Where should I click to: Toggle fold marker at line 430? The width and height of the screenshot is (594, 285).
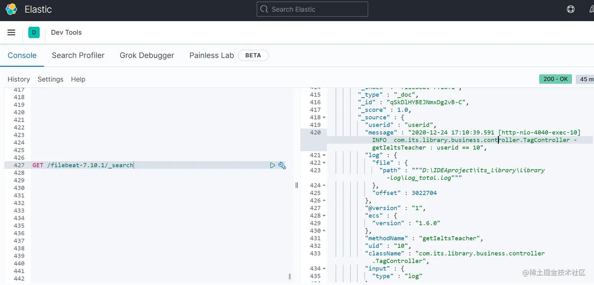pos(324,231)
